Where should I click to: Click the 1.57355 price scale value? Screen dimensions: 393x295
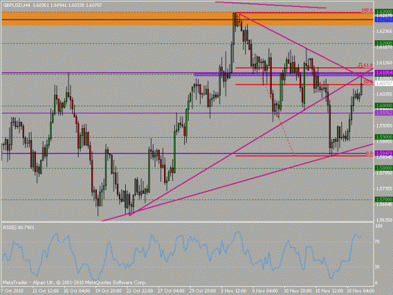point(384,189)
